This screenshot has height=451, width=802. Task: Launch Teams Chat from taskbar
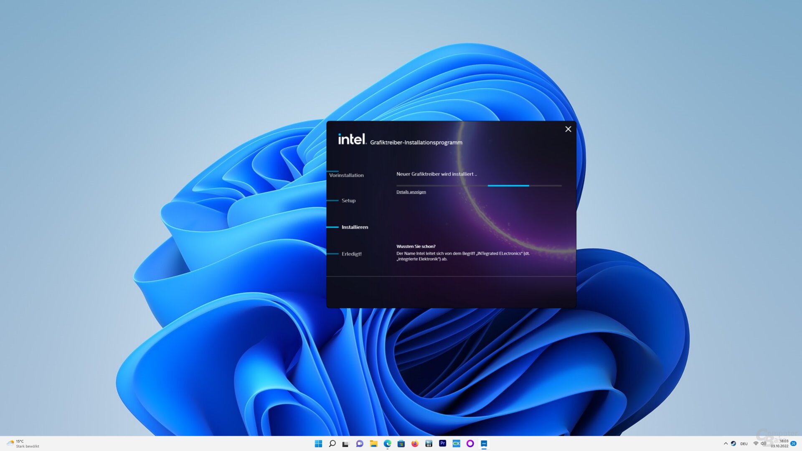[360, 443]
